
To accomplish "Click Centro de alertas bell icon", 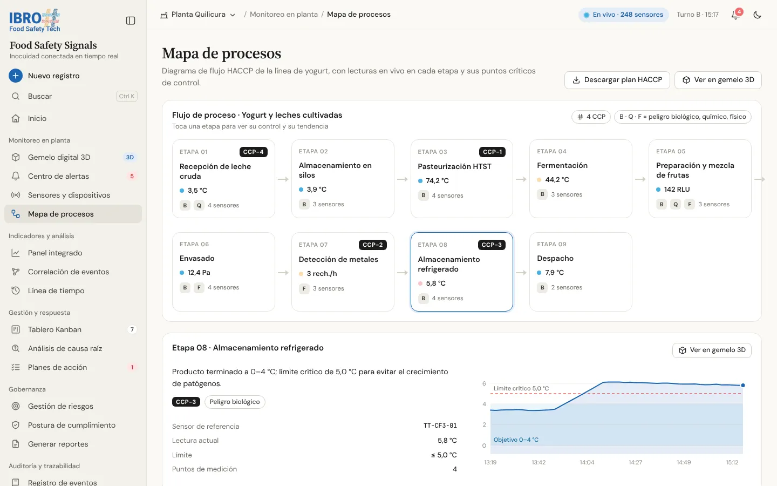I will pyautogui.click(x=16, y=176).
